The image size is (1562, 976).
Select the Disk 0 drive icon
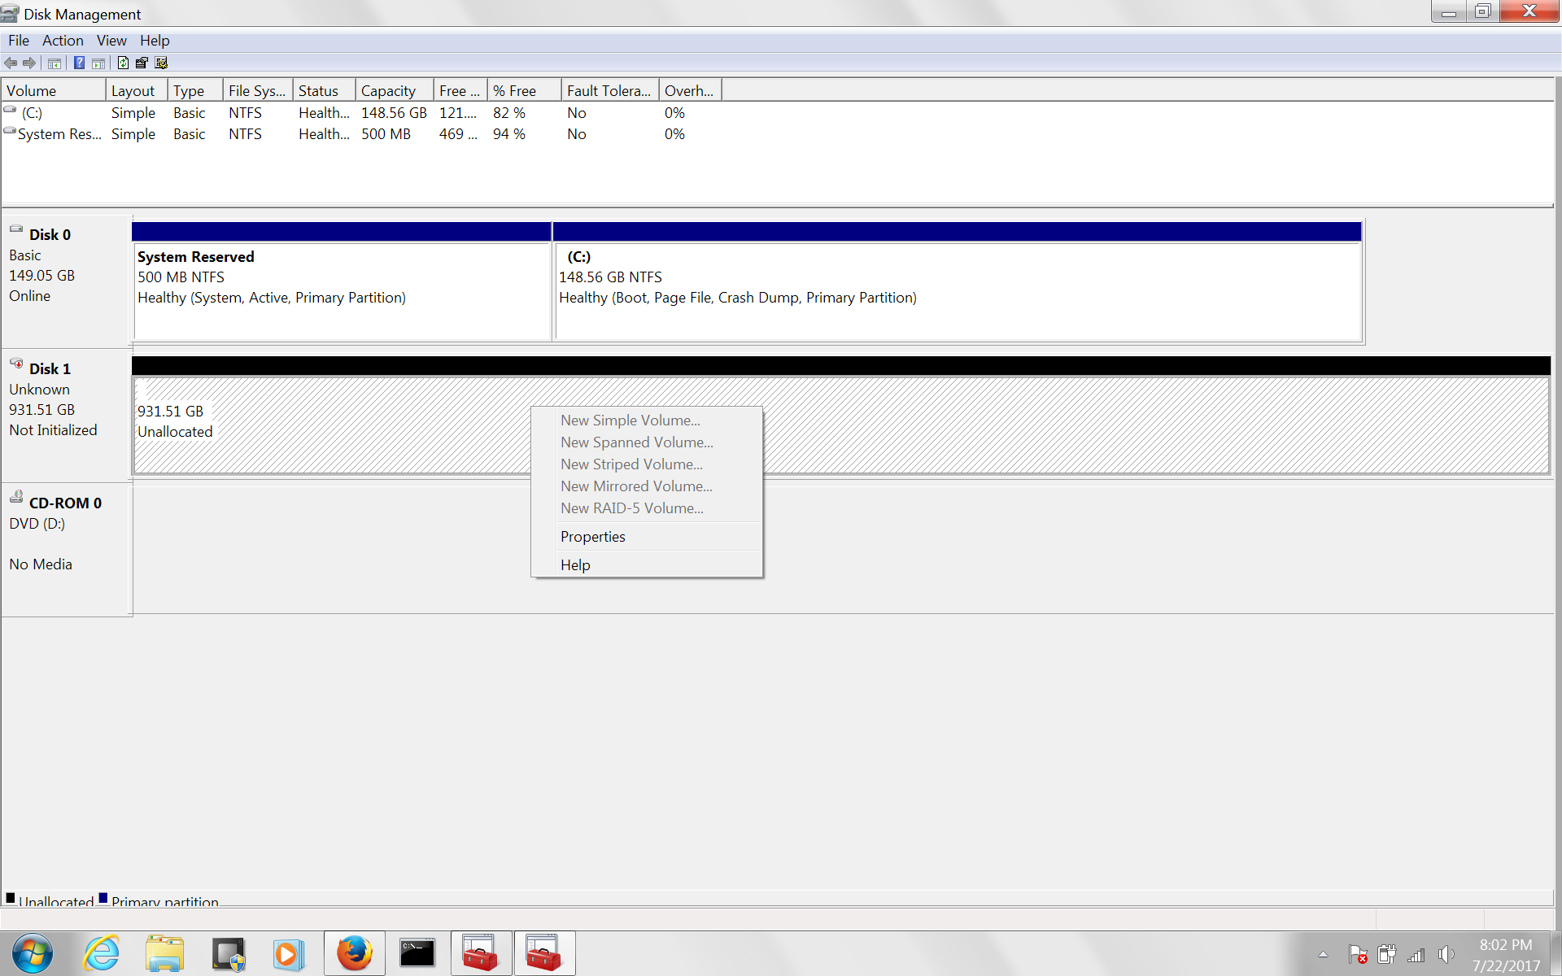pyautogui.click(x=16, y=229)
